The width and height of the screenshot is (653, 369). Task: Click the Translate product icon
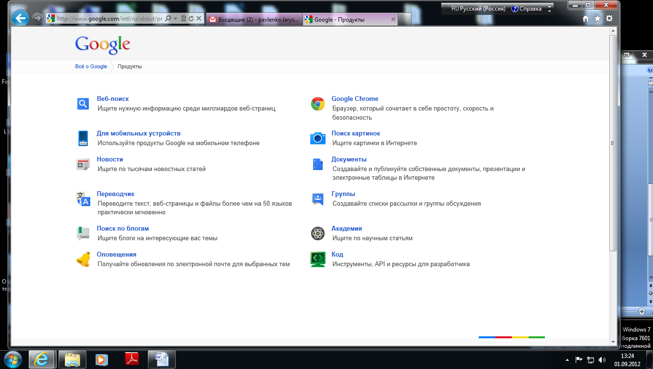click(x=83, y=199)
